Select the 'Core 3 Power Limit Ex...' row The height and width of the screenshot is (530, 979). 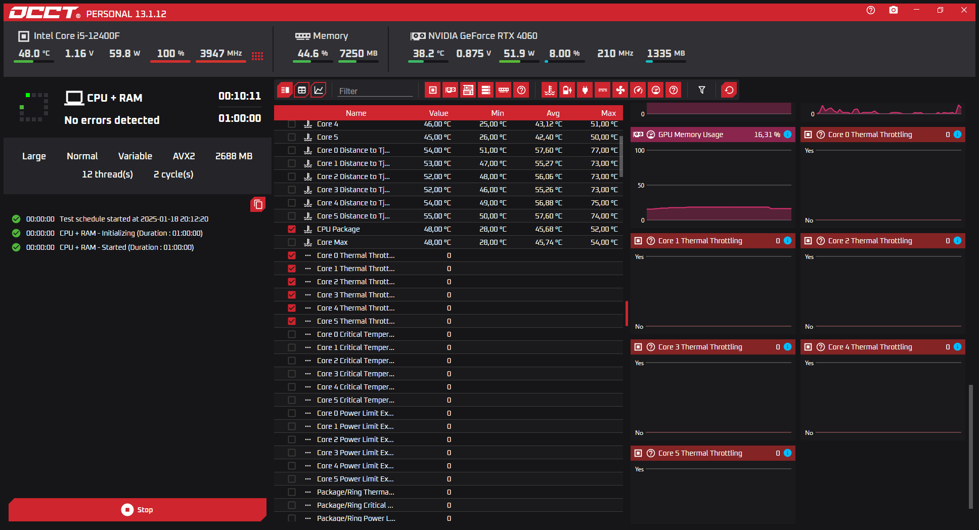(x=449, y=453)
